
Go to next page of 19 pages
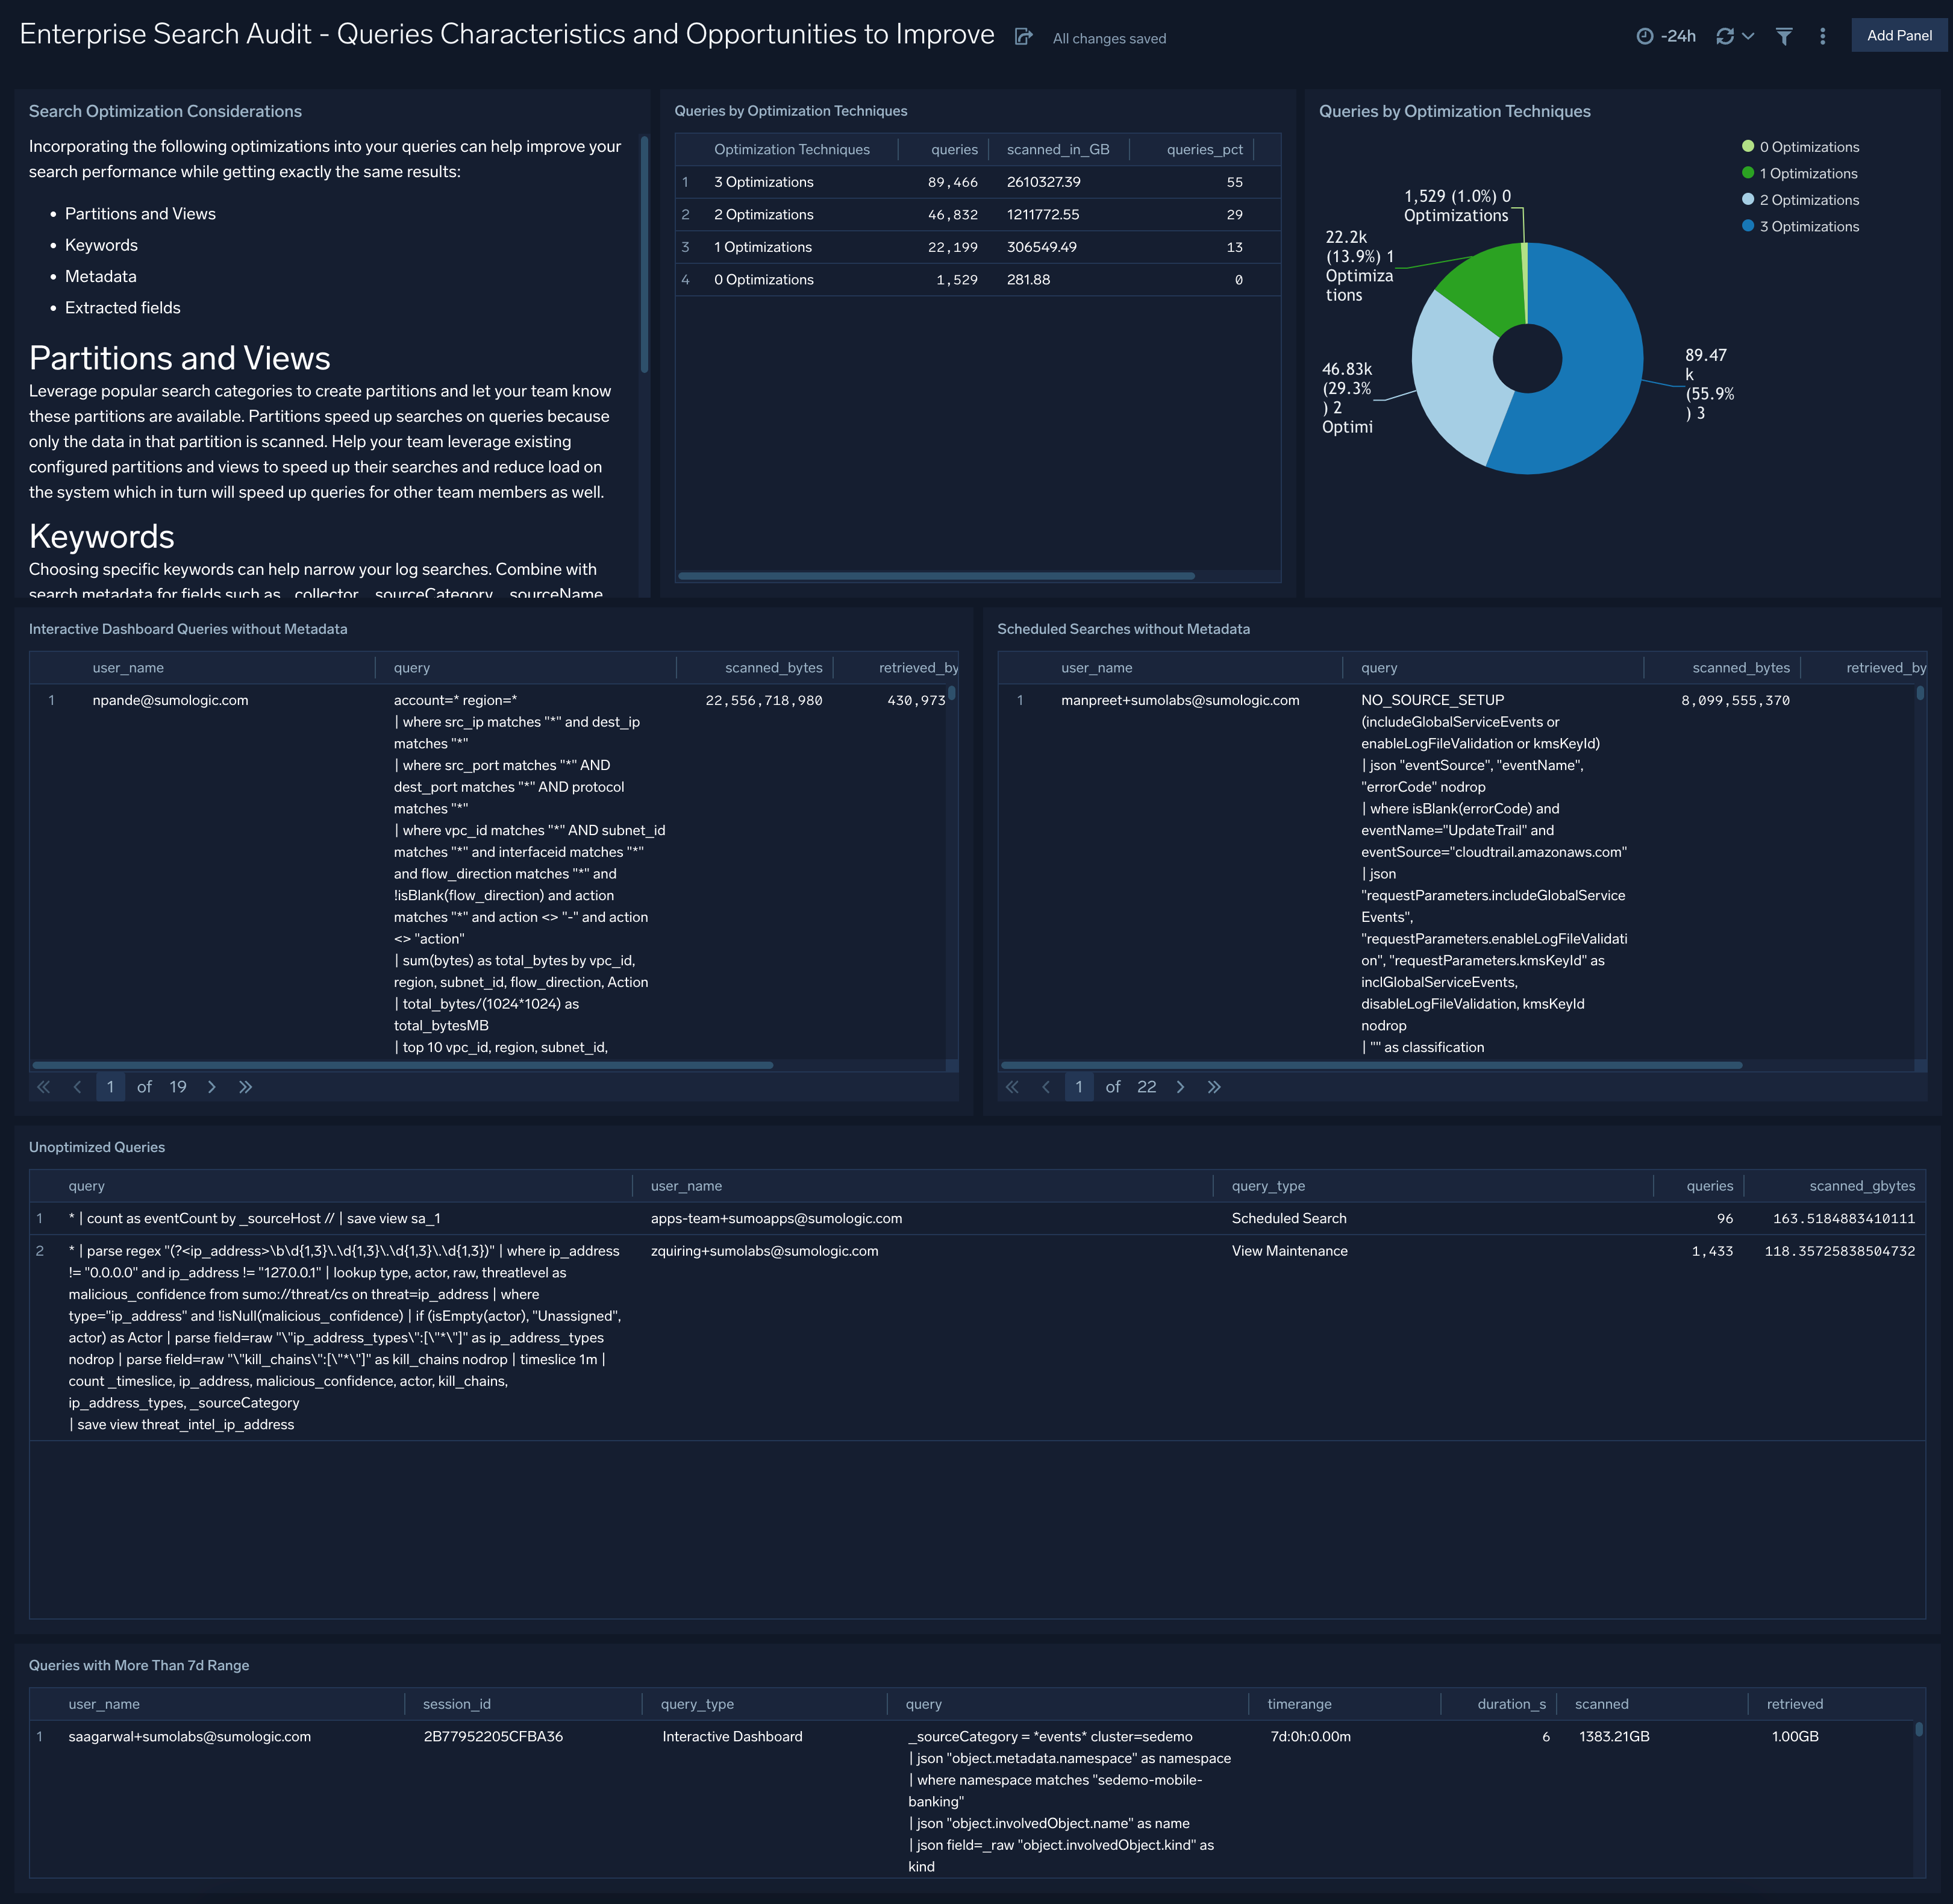[212, 1087]
